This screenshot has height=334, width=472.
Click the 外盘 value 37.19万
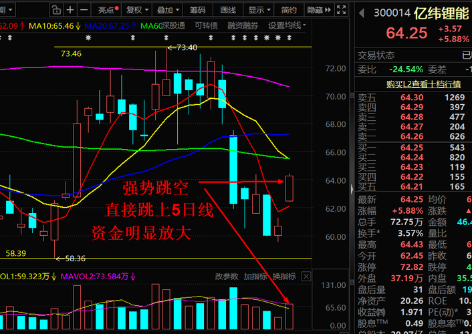pos(406,279)
